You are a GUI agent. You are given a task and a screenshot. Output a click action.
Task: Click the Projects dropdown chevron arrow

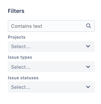pyautogui.click(x=88, y=46)
